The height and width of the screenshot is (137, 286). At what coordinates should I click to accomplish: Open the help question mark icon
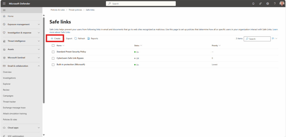[275, 4]
